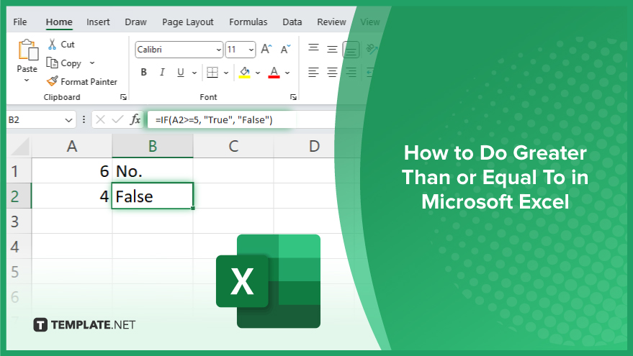Select column C header
Image resolution: width=633 pixels, height=356 pixels.
[233, 146]
